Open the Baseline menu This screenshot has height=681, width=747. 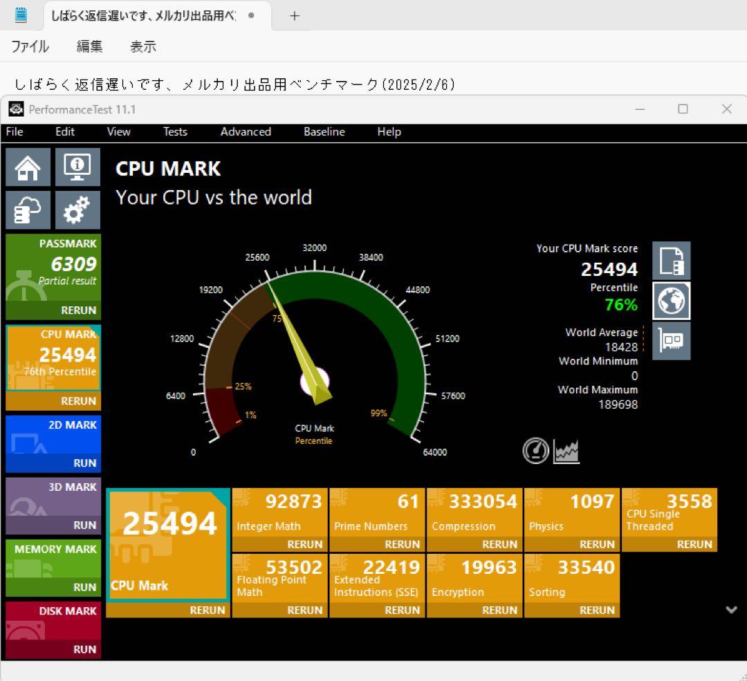324,131
